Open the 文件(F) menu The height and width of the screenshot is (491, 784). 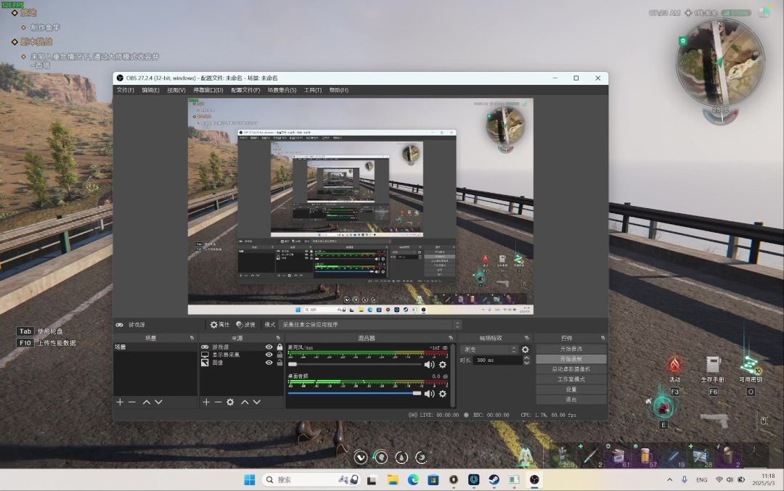[126, 91]
